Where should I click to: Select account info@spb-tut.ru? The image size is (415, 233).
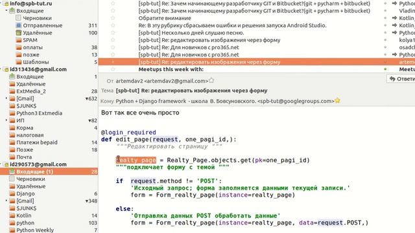point(30,3)
